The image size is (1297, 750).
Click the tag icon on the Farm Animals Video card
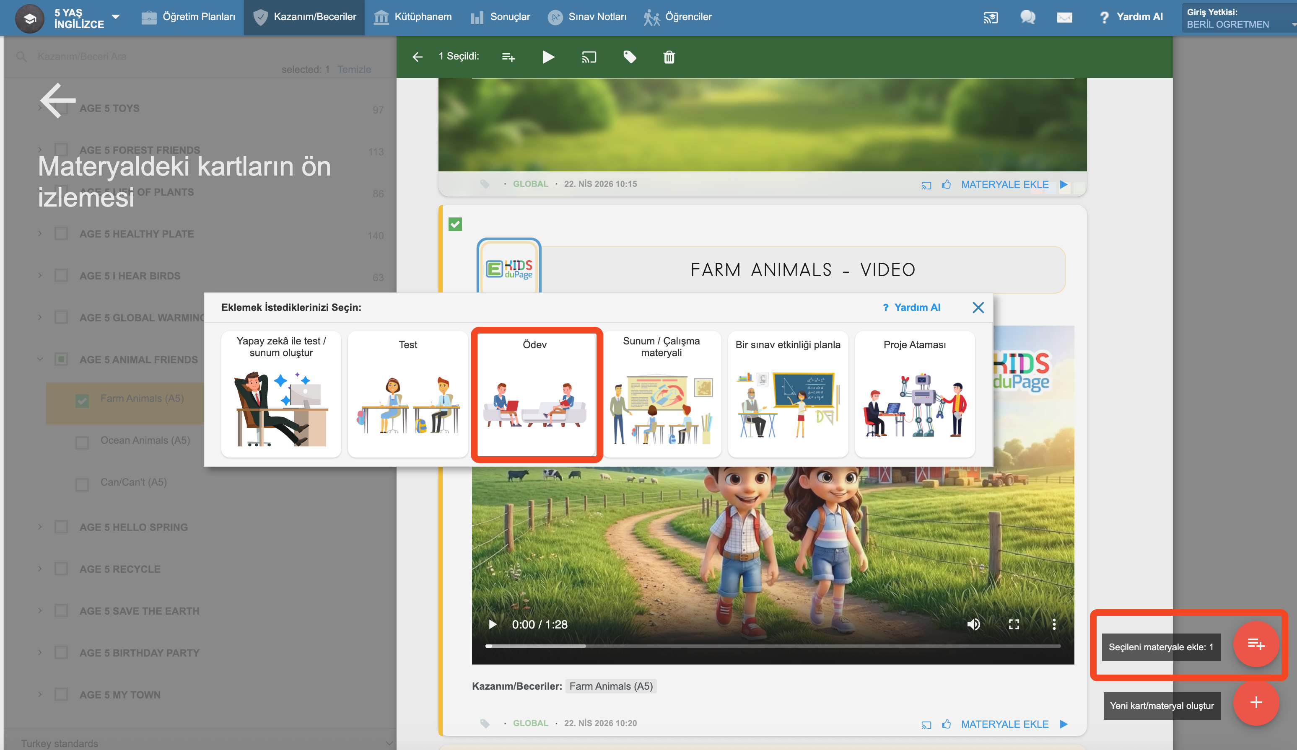click(485, 723)
